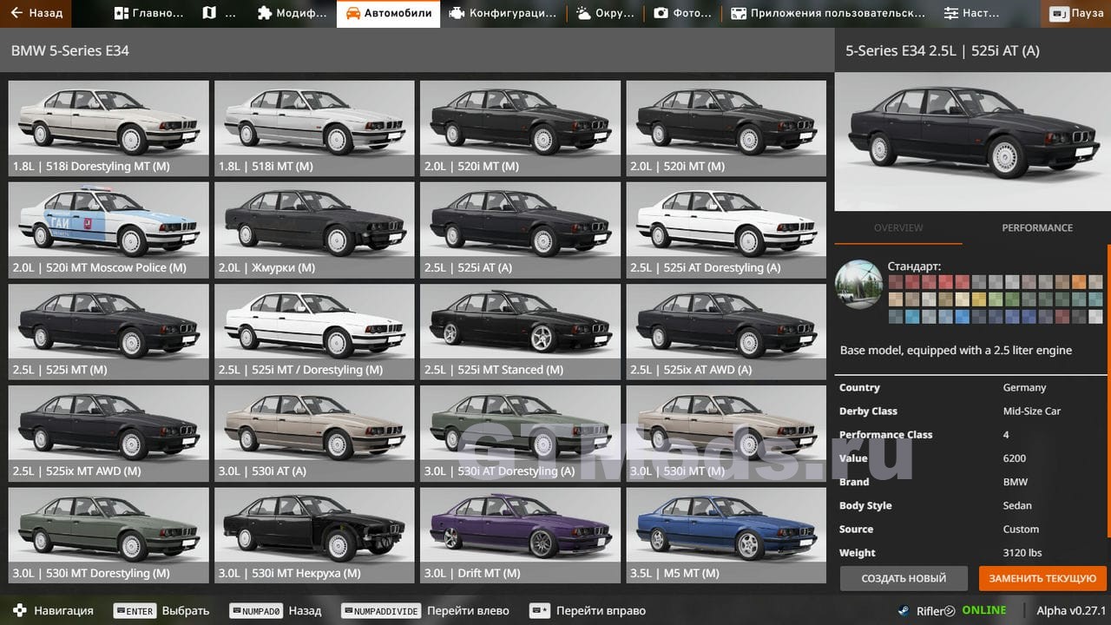
Task: Open the Модиф... puzzle-piece tab
Action: click(293, 13)
